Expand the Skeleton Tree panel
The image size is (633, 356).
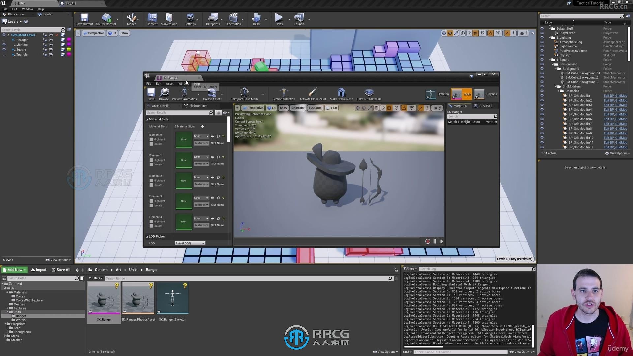[x=198, y=106]
